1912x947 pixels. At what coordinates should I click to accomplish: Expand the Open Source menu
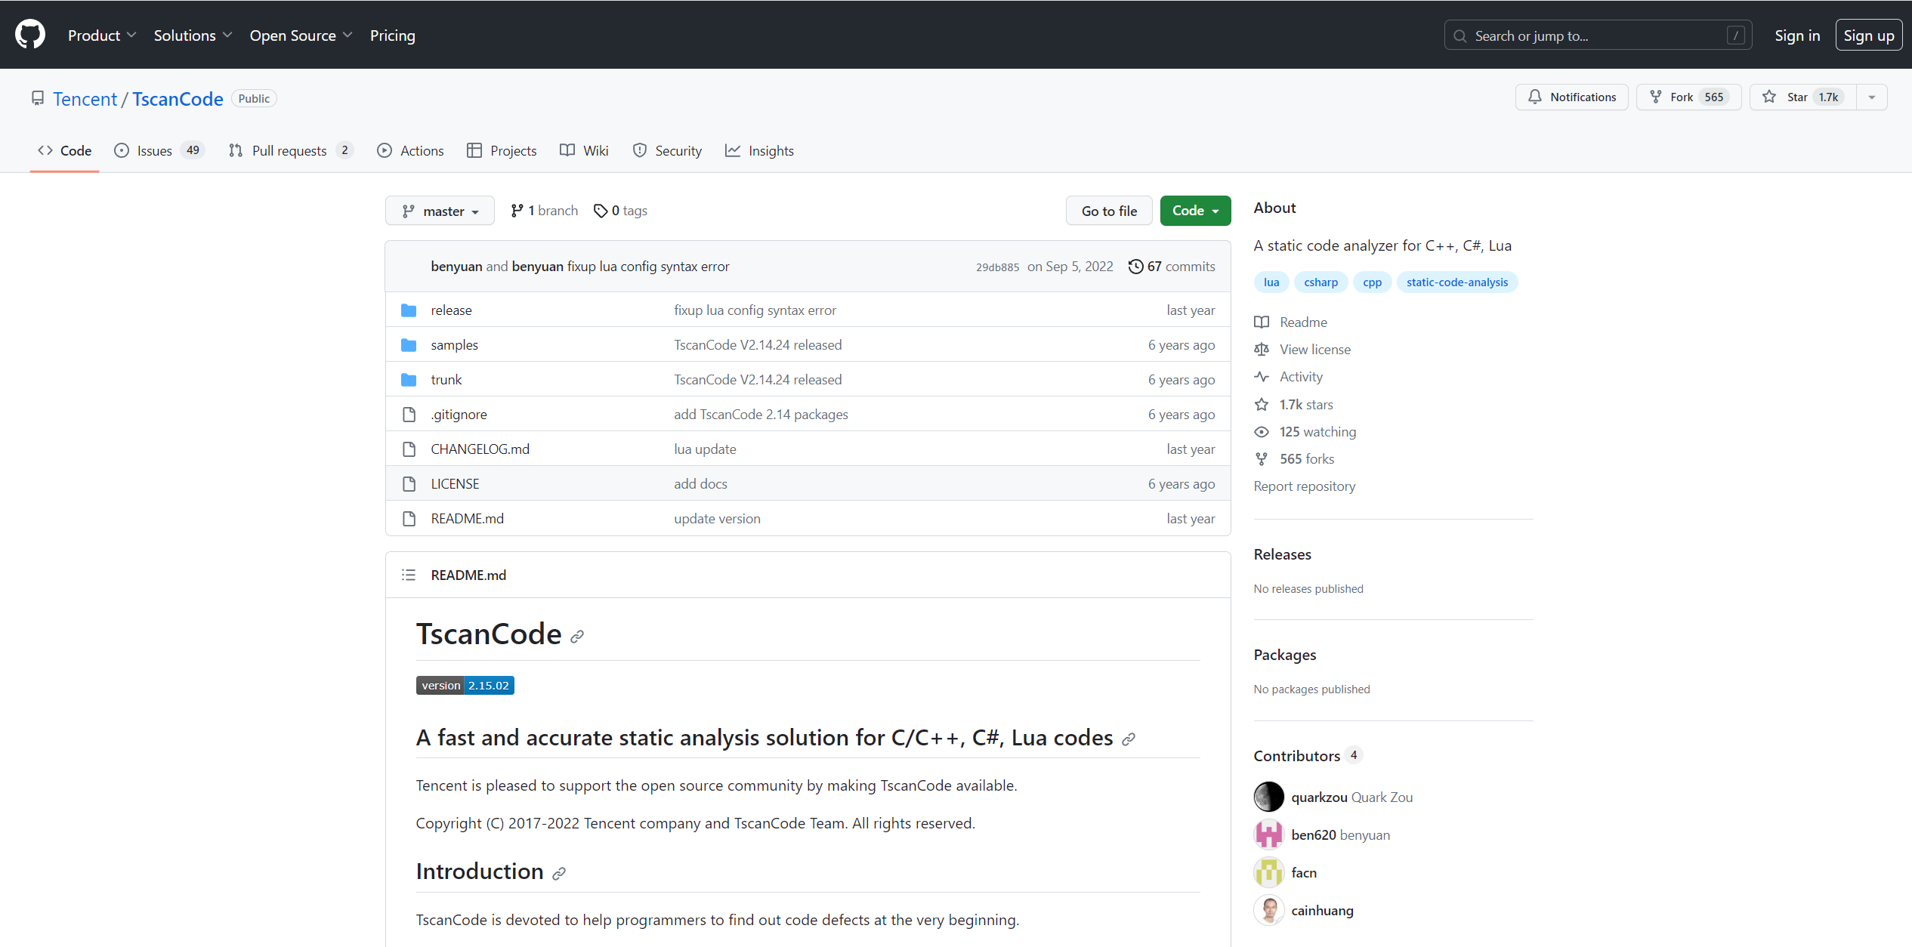click(x=301, y=35)
